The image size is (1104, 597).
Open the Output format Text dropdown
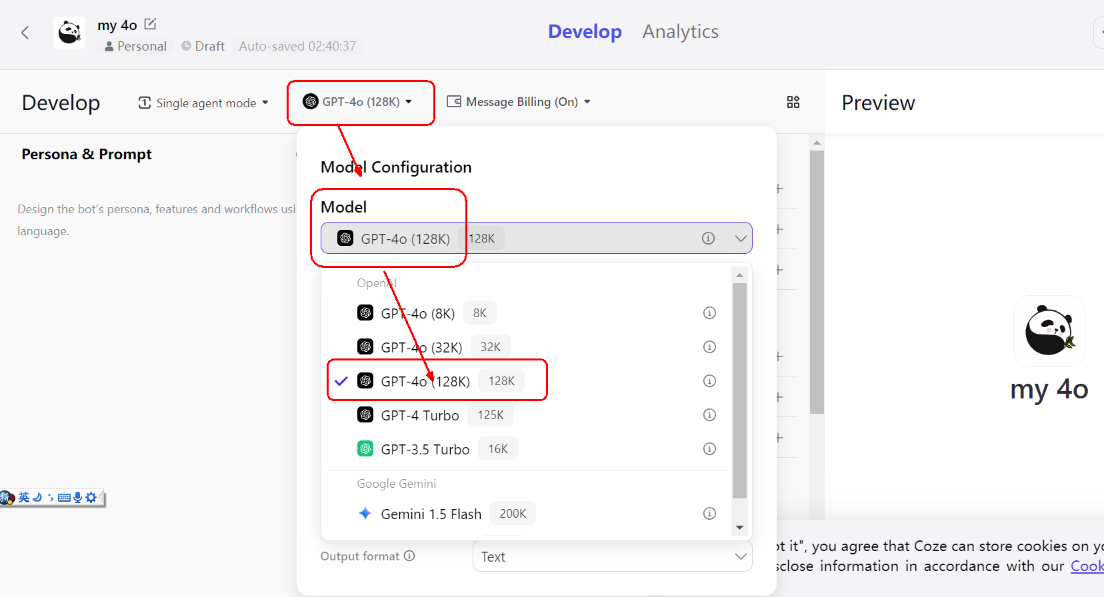pos(612,556)
